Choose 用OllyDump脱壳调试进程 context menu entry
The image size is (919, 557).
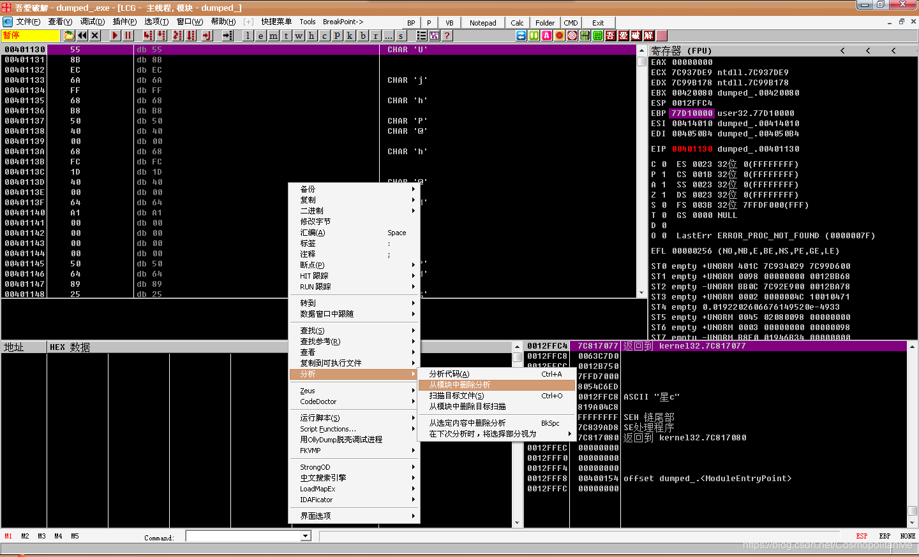[x=354, y=440]
